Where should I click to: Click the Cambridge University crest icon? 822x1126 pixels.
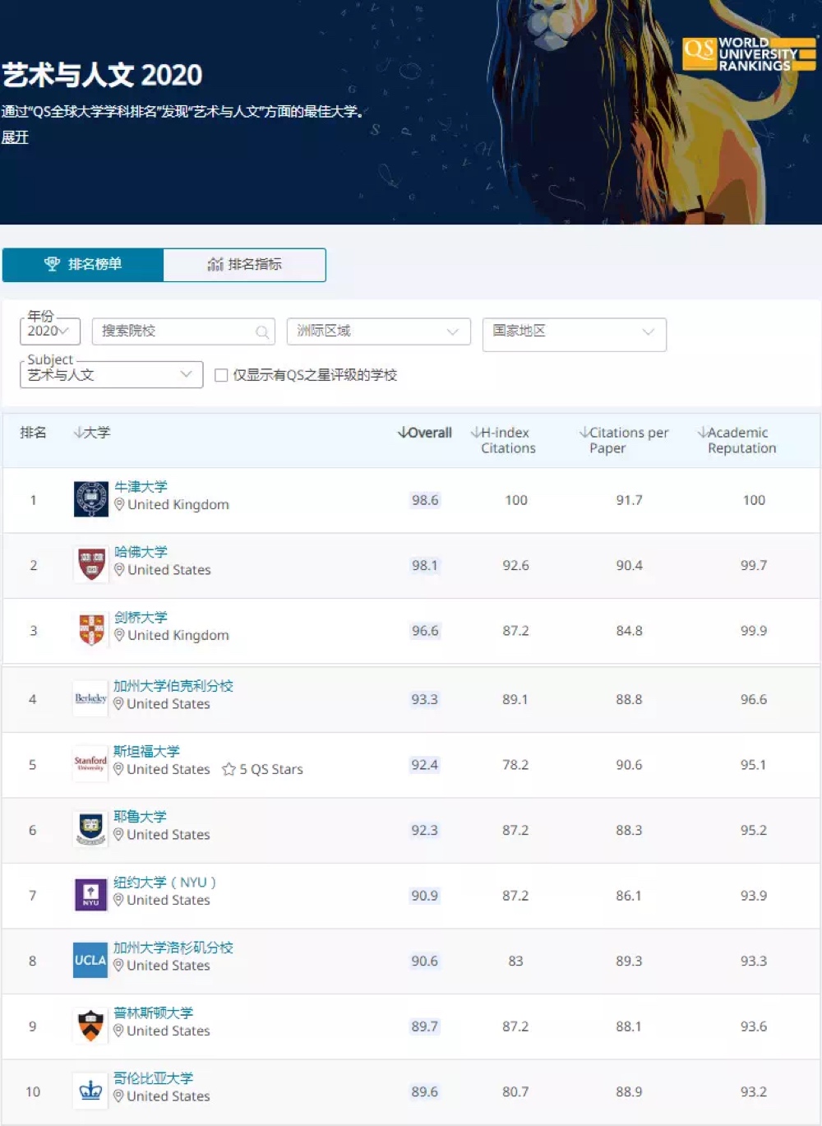click(x=91, y=630)
